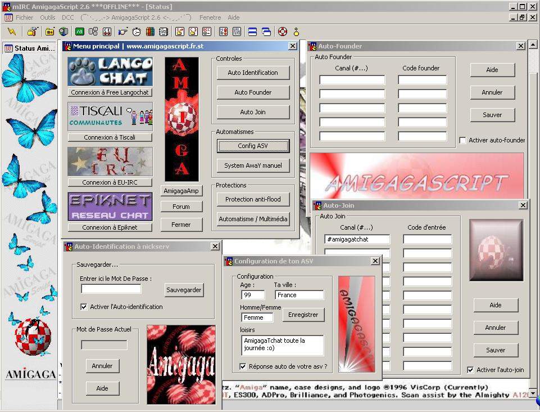Open the Forum button

point(181,207)
